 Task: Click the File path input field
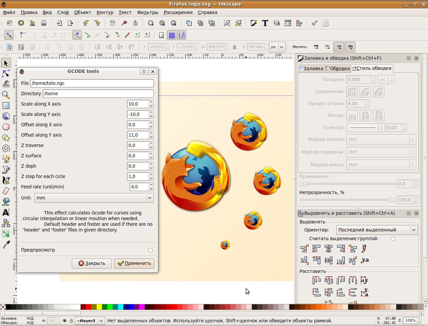[x=92, y=83]
